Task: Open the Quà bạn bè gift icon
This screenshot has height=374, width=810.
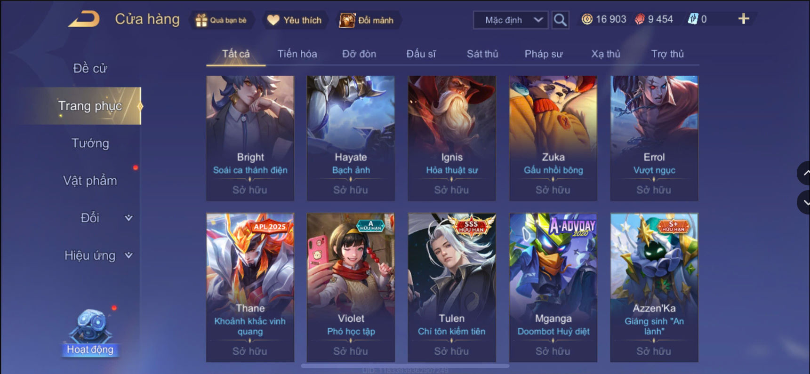Action: [201, 20]
